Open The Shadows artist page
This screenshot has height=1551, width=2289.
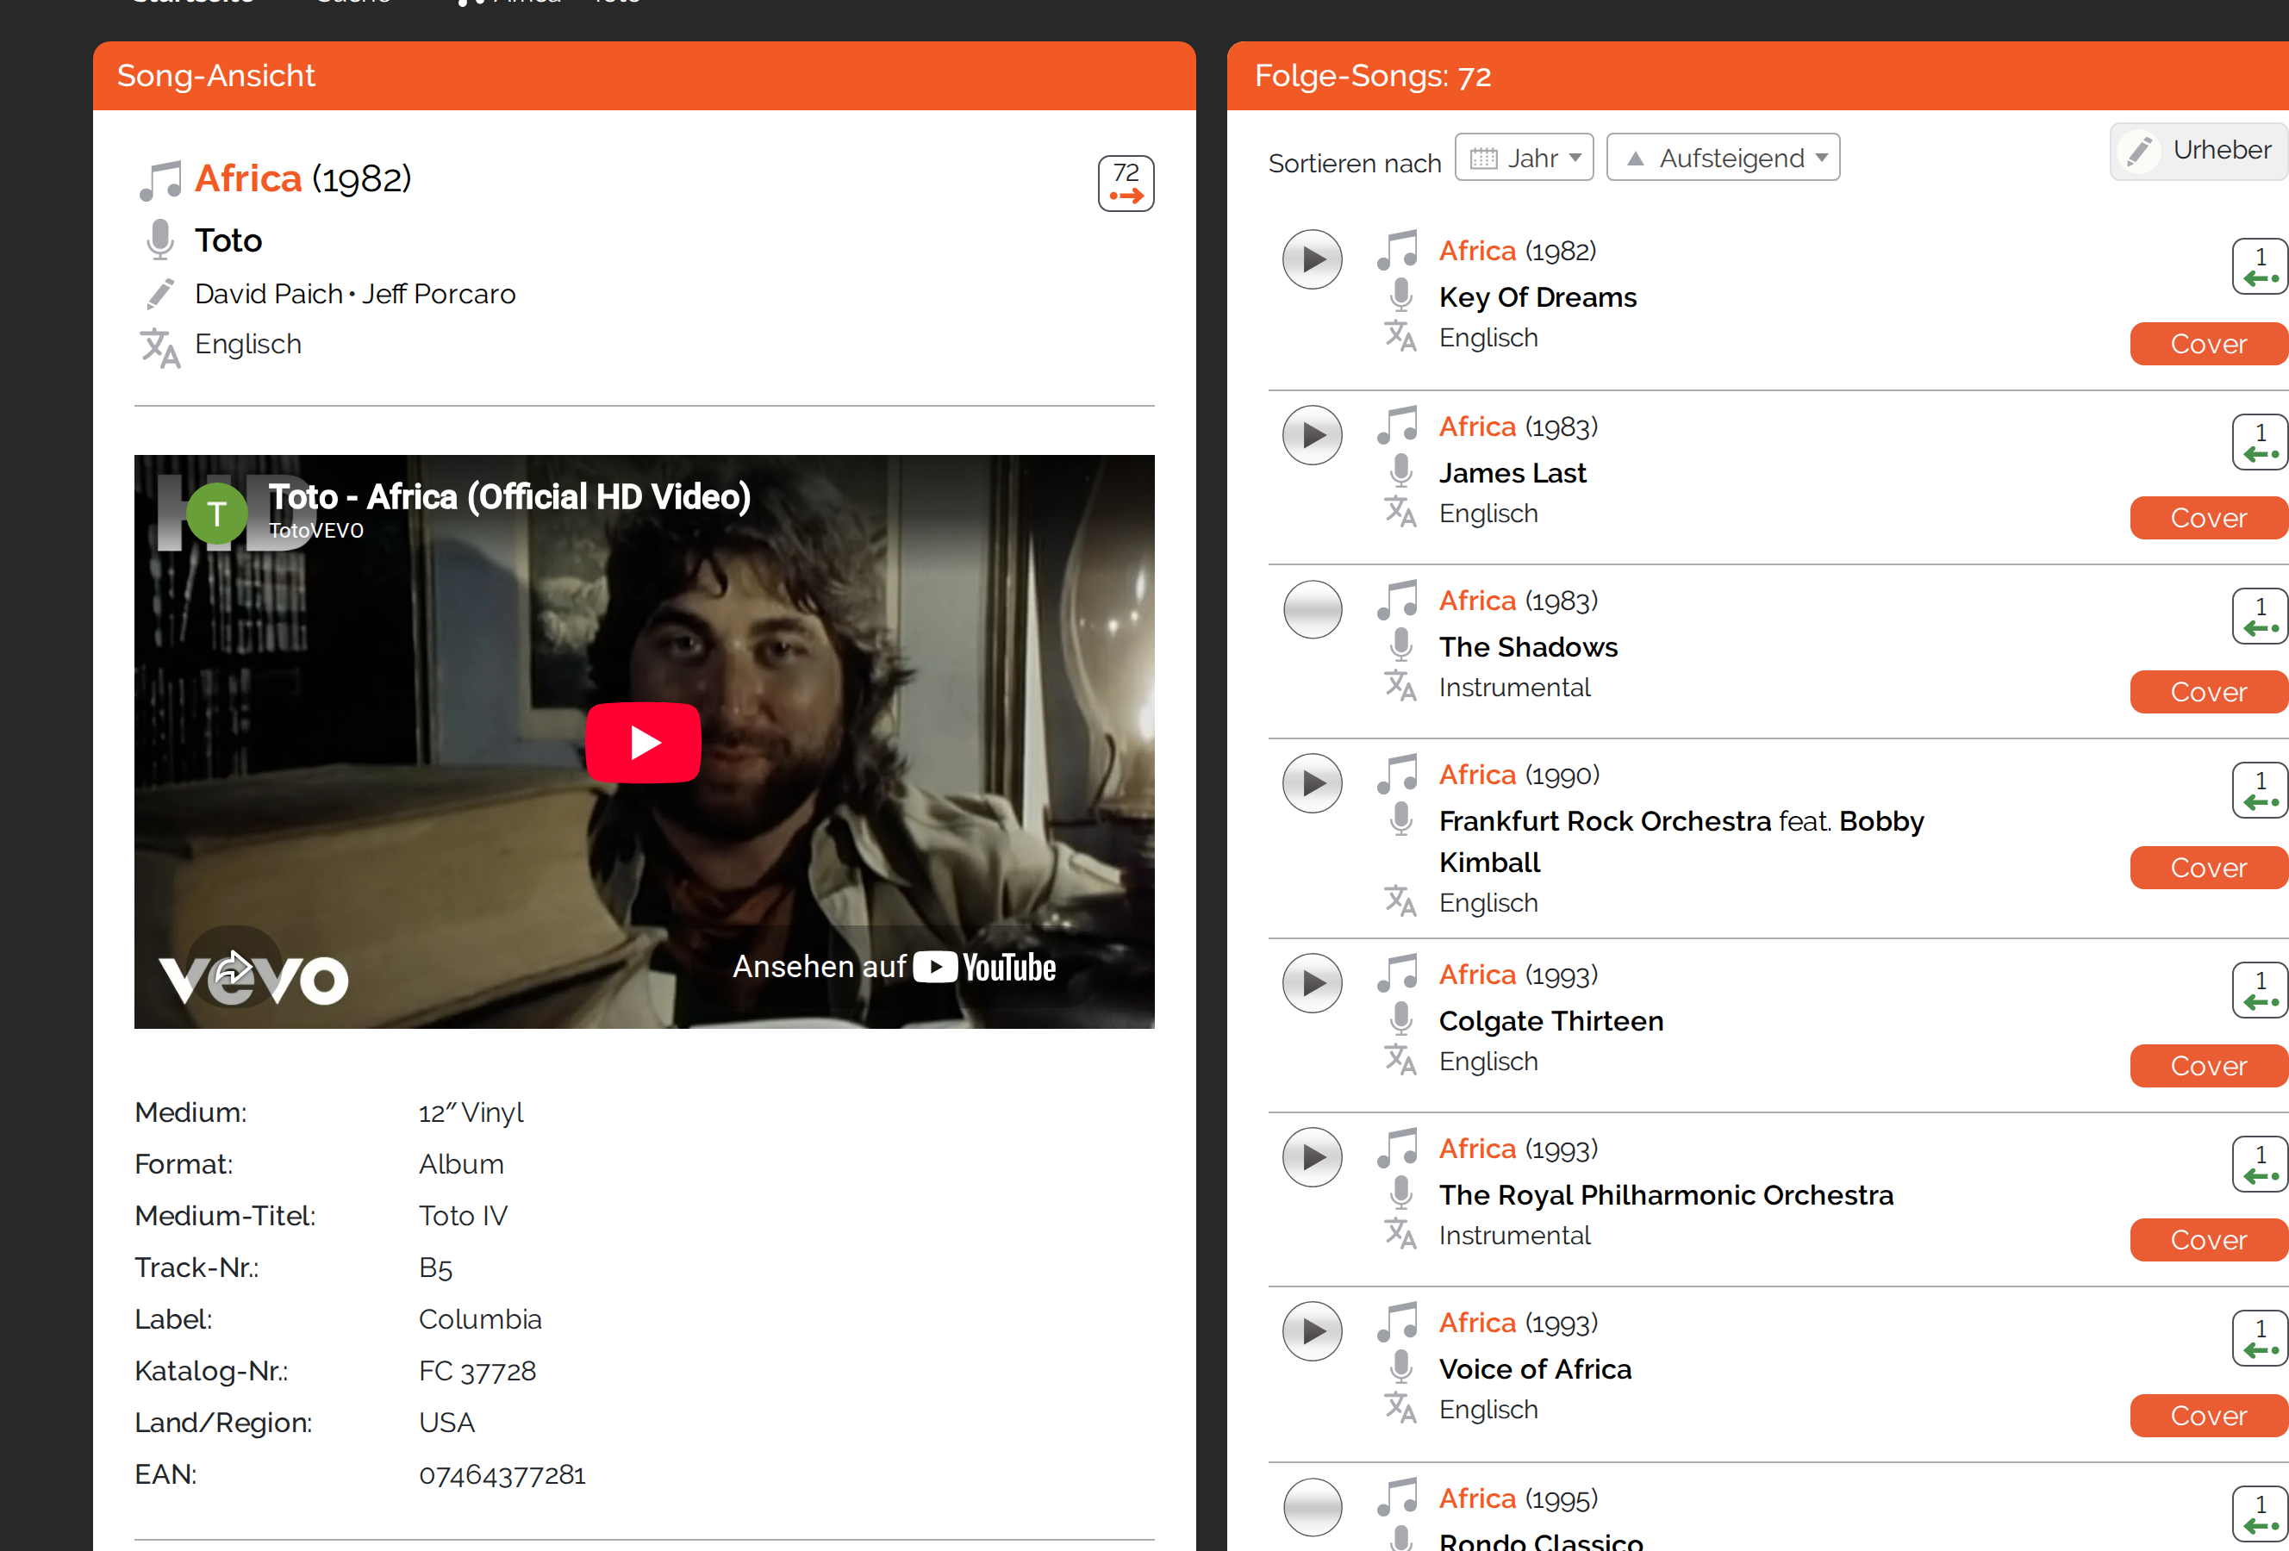coord(1529,647)
